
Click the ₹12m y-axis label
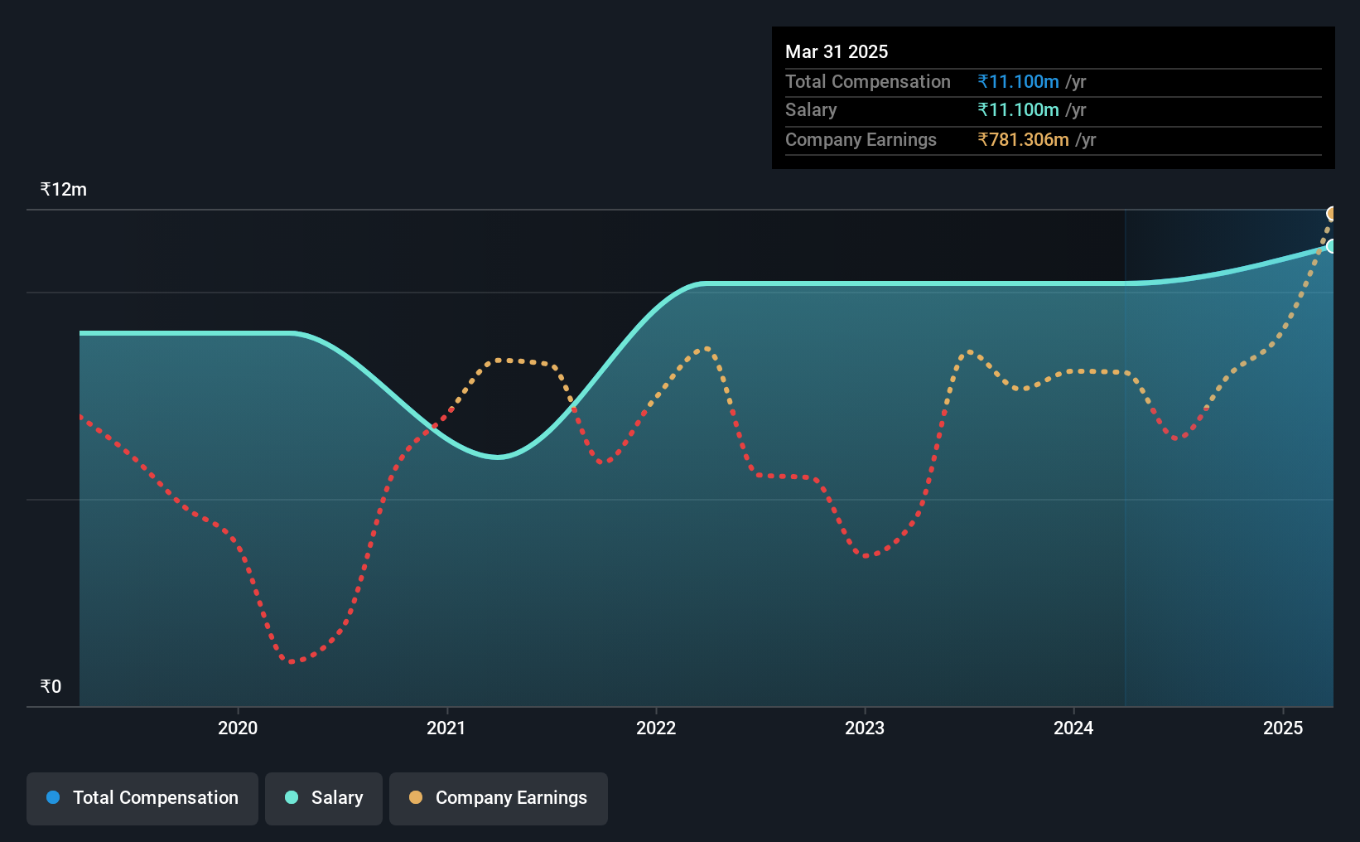coord(64,189)
